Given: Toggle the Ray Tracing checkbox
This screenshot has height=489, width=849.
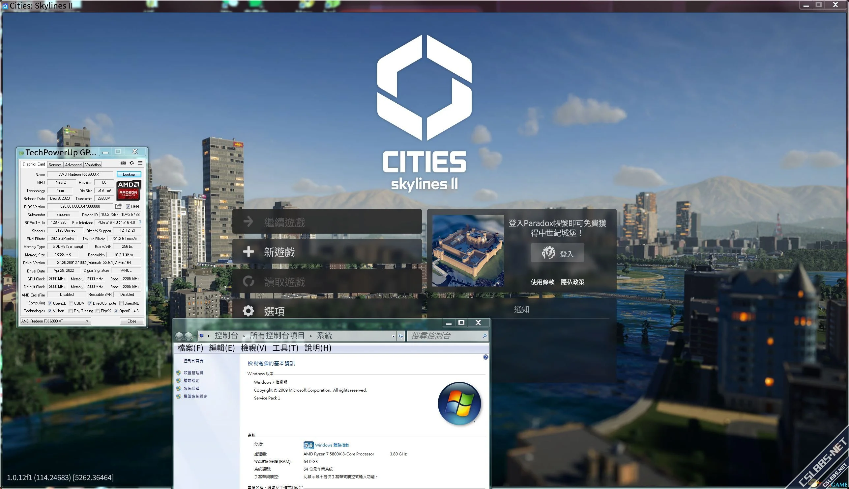Looking at the screenshot, I should 71,311.
